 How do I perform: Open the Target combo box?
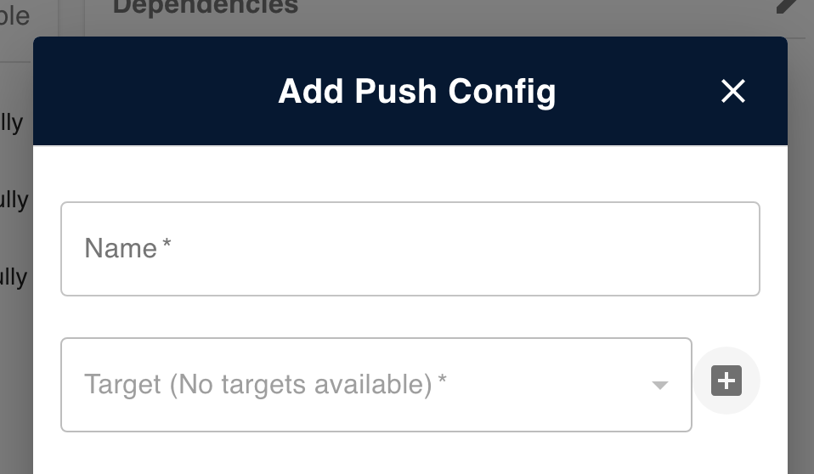376,385
